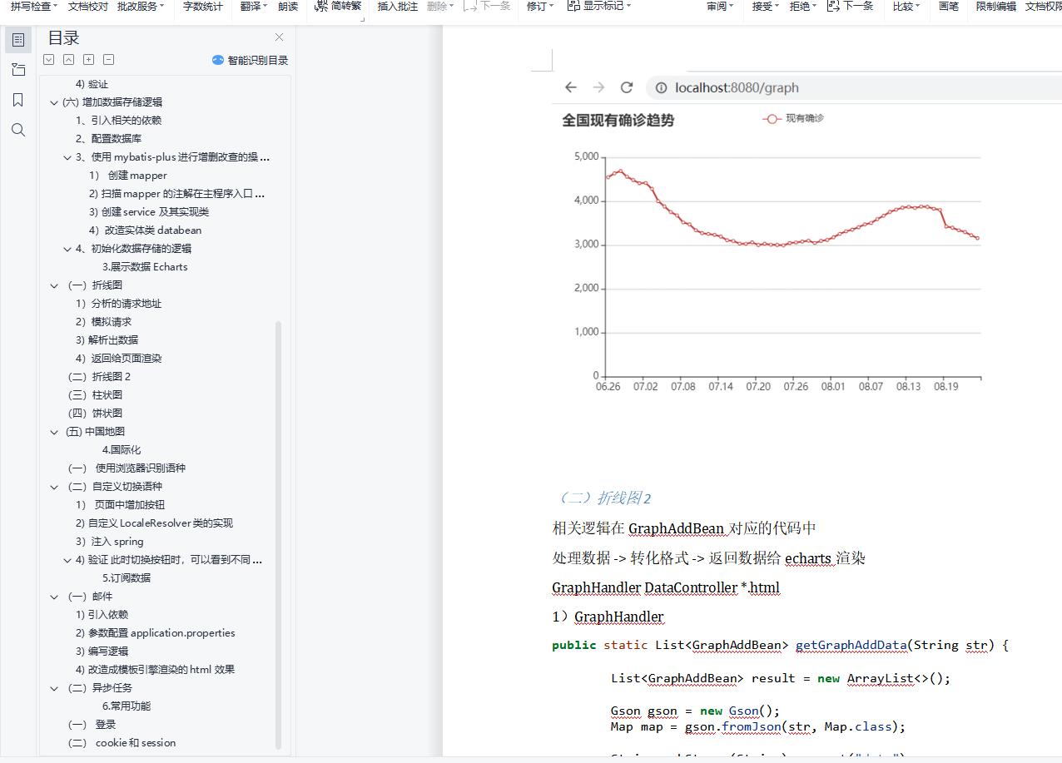Click the site info icon beside localhost URL
Screen dimensions: 1062x763
tap(661, 87)
